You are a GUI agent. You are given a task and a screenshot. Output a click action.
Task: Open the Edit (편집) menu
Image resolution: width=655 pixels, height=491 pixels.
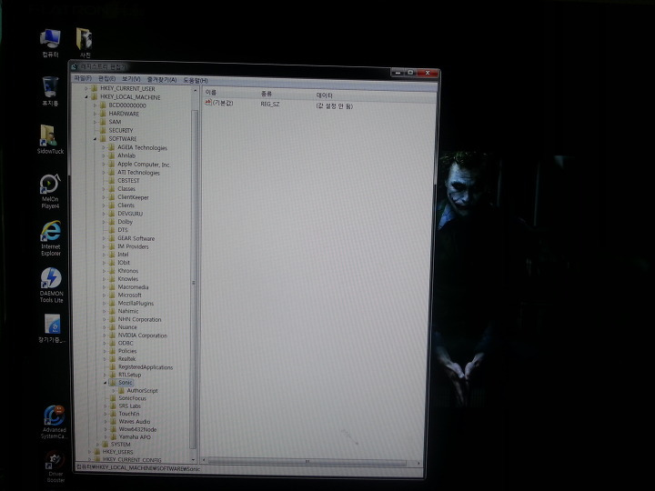[106, 78]
